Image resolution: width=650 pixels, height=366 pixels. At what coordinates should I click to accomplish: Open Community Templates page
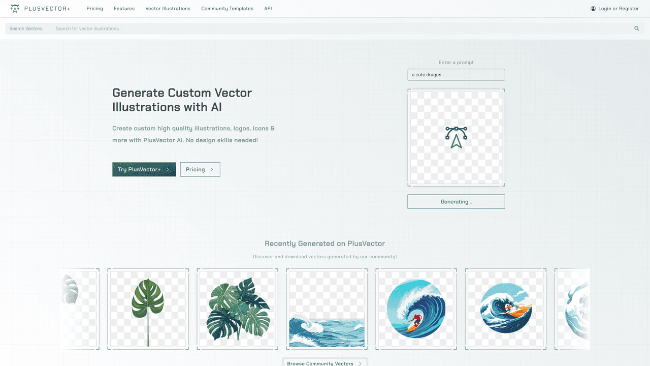[227, 9]
